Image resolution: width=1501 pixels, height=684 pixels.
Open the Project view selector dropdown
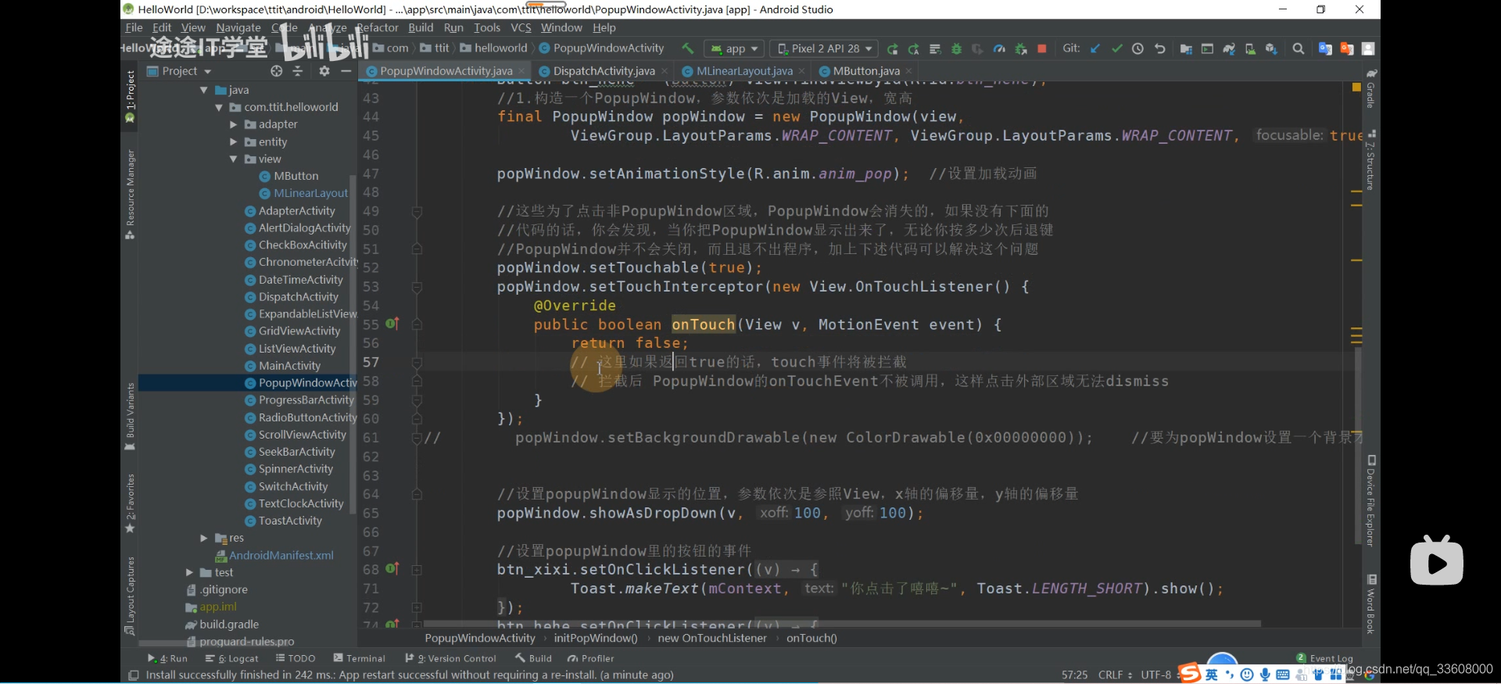[180, 71]
